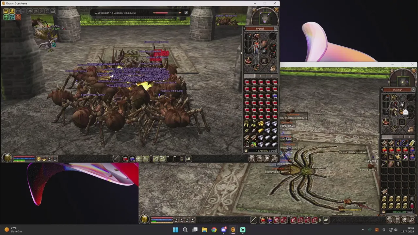Viewport: 418px width, 235px height.
Task: Open Google Chrome from the taskbar
Action: coord(214,230)
